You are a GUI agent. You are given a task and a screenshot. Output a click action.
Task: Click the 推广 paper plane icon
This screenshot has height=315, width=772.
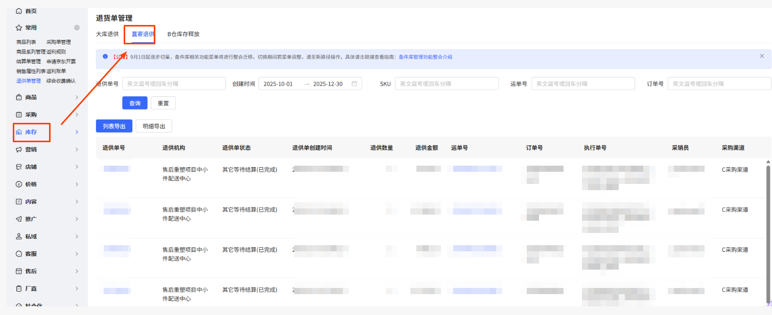[19, 219]
